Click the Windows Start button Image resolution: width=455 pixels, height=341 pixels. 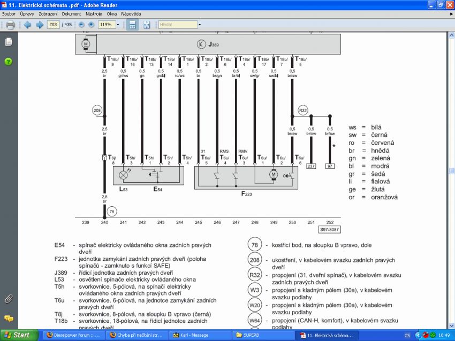[19, 335]
